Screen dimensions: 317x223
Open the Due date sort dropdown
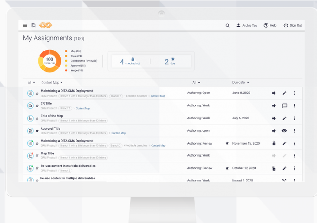coord(240,82)
